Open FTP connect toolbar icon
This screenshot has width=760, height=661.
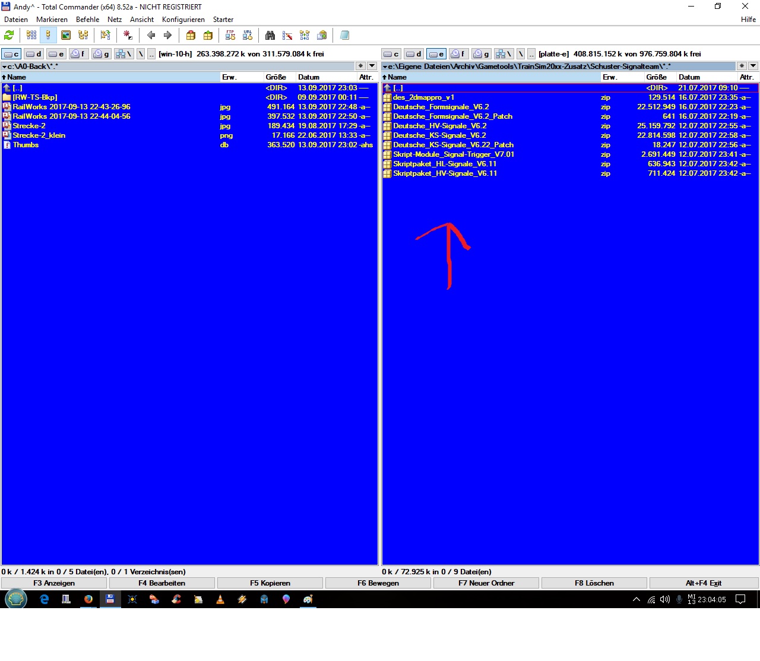point(230,36)
